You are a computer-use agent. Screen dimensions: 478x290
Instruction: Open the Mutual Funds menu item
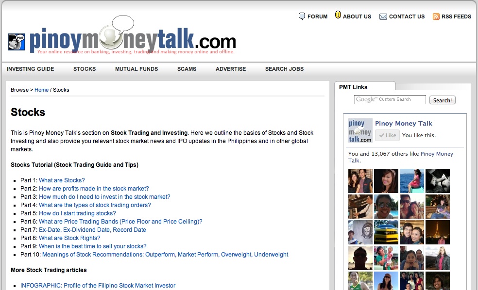(136, 69)
